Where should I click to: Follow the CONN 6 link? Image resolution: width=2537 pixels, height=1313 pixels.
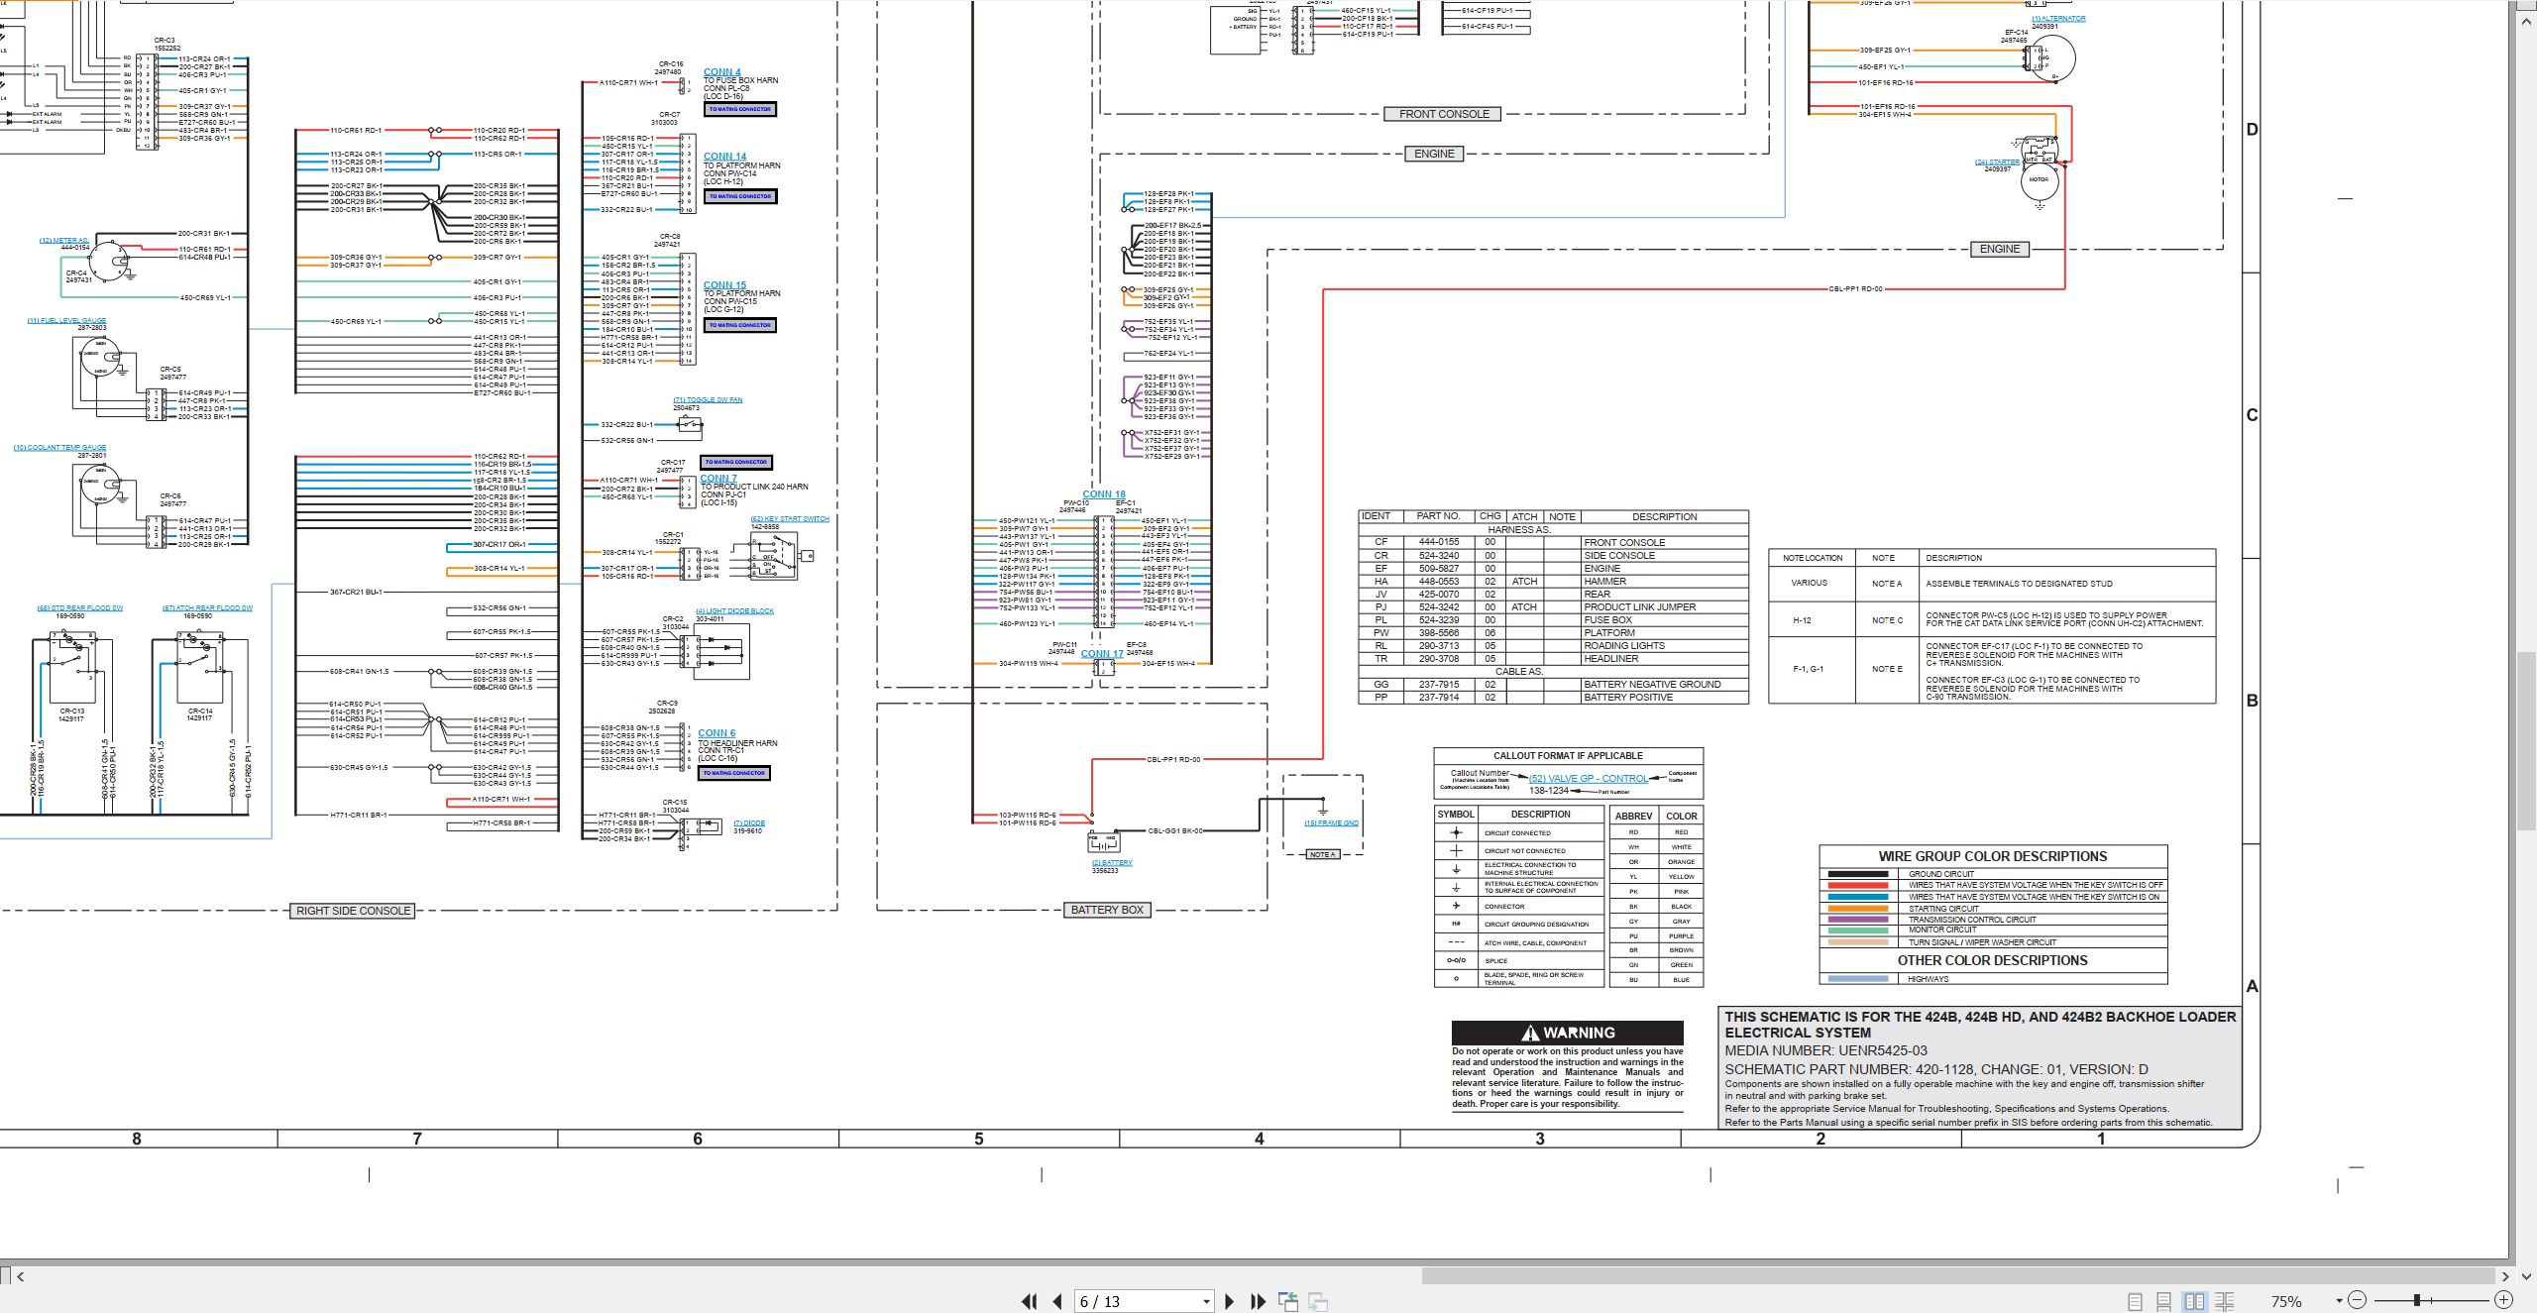pos(717,733)
